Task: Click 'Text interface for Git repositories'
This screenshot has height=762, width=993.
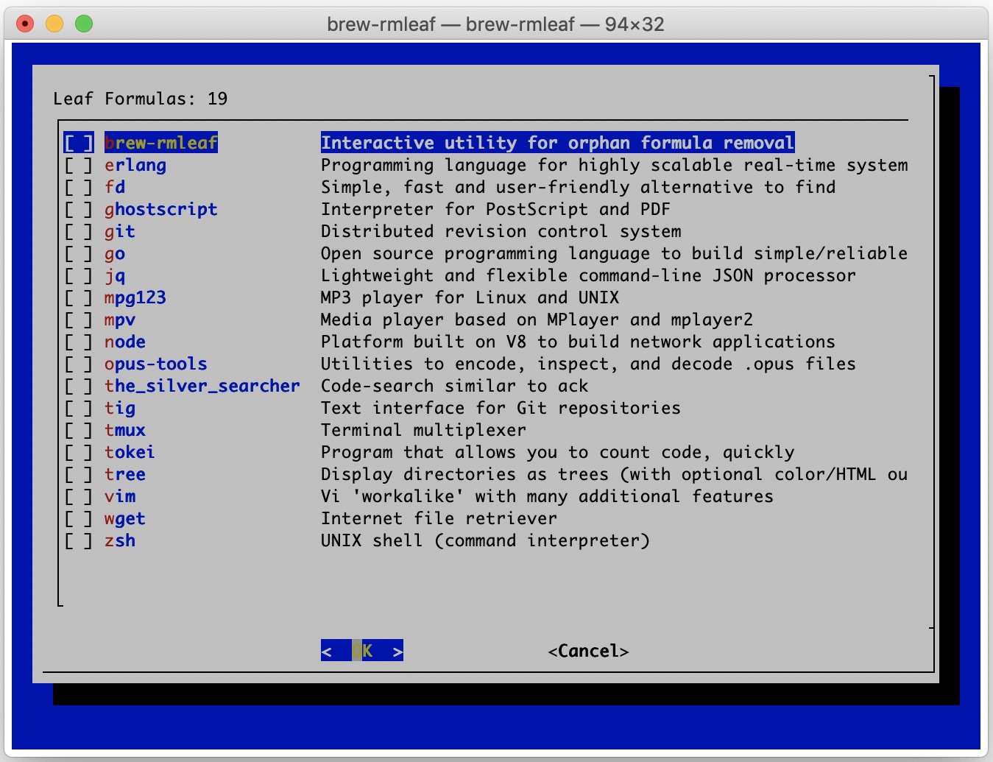Action: pos(501,408)
